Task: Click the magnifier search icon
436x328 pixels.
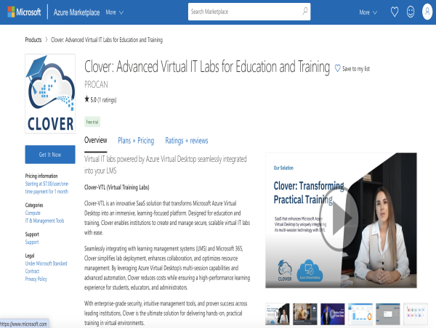Action: (305, 12)
